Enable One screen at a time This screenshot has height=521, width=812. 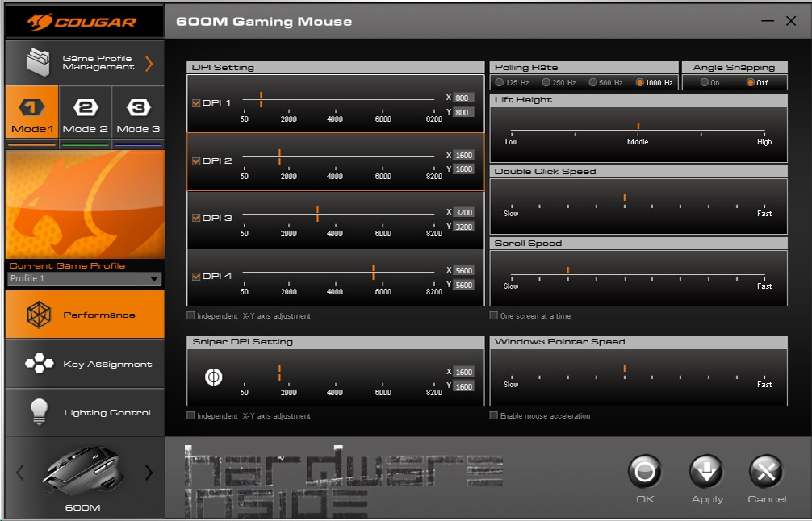[x=493, y=315]
